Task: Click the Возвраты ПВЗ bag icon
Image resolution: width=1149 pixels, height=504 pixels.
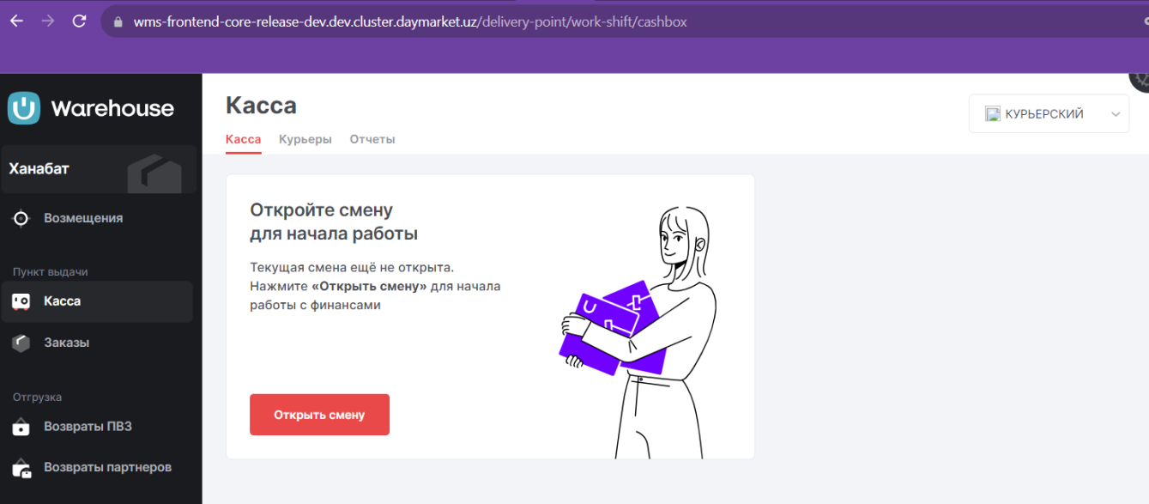Action: coord(21,427)
